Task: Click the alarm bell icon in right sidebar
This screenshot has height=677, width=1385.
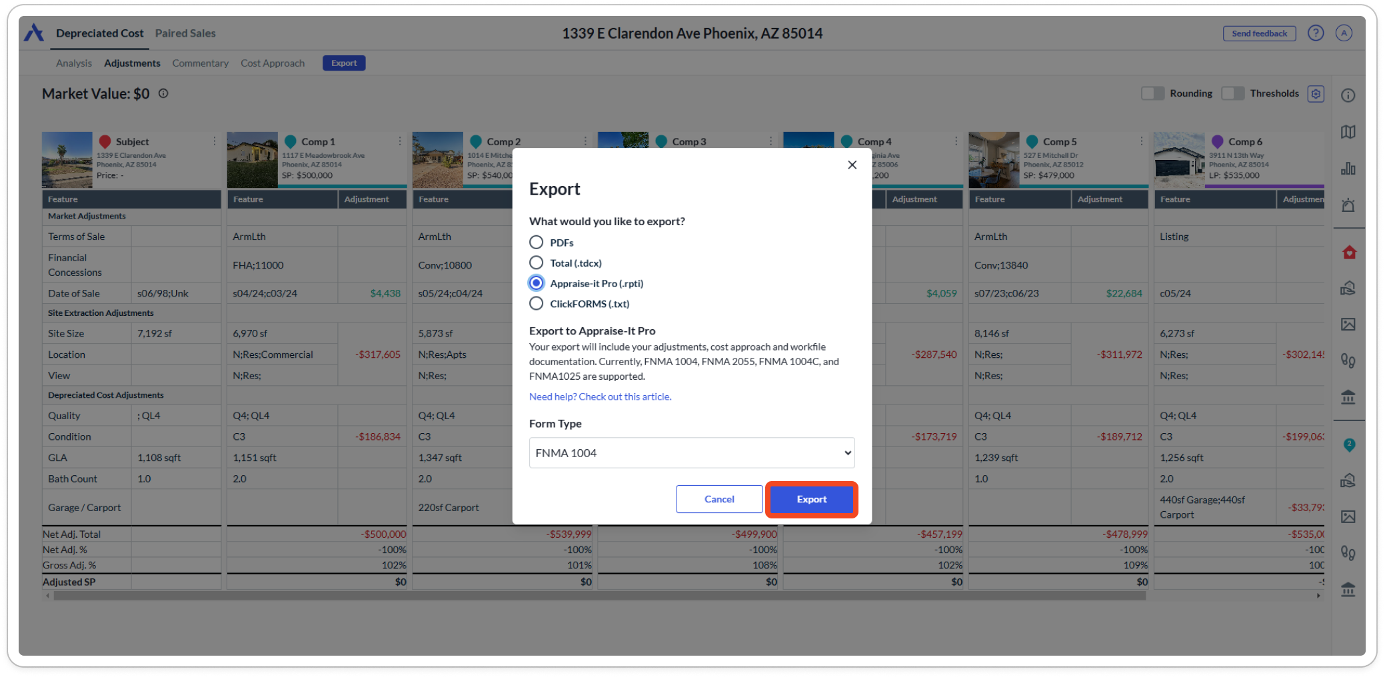Action: (1348, 205)
